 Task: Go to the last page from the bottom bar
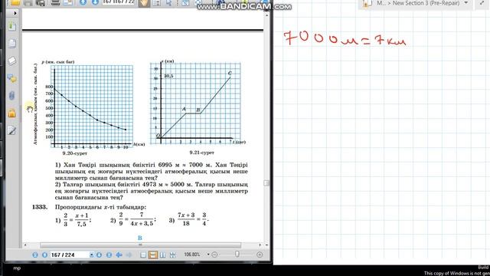coord(109,255)
